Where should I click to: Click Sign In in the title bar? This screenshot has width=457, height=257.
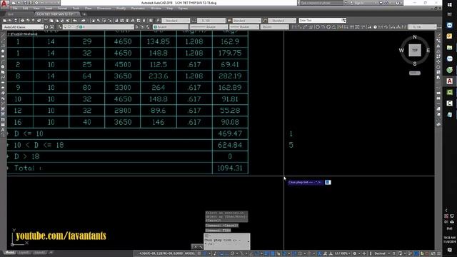click(359, 3)
